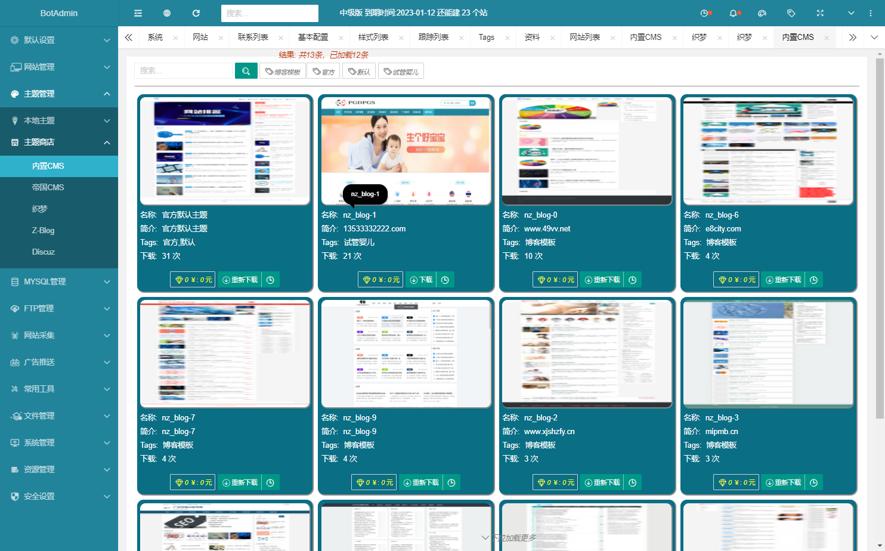The height and width of the screenshot is (551, 885).
Task: Close the 系统 tab
Action: point(175,38)
